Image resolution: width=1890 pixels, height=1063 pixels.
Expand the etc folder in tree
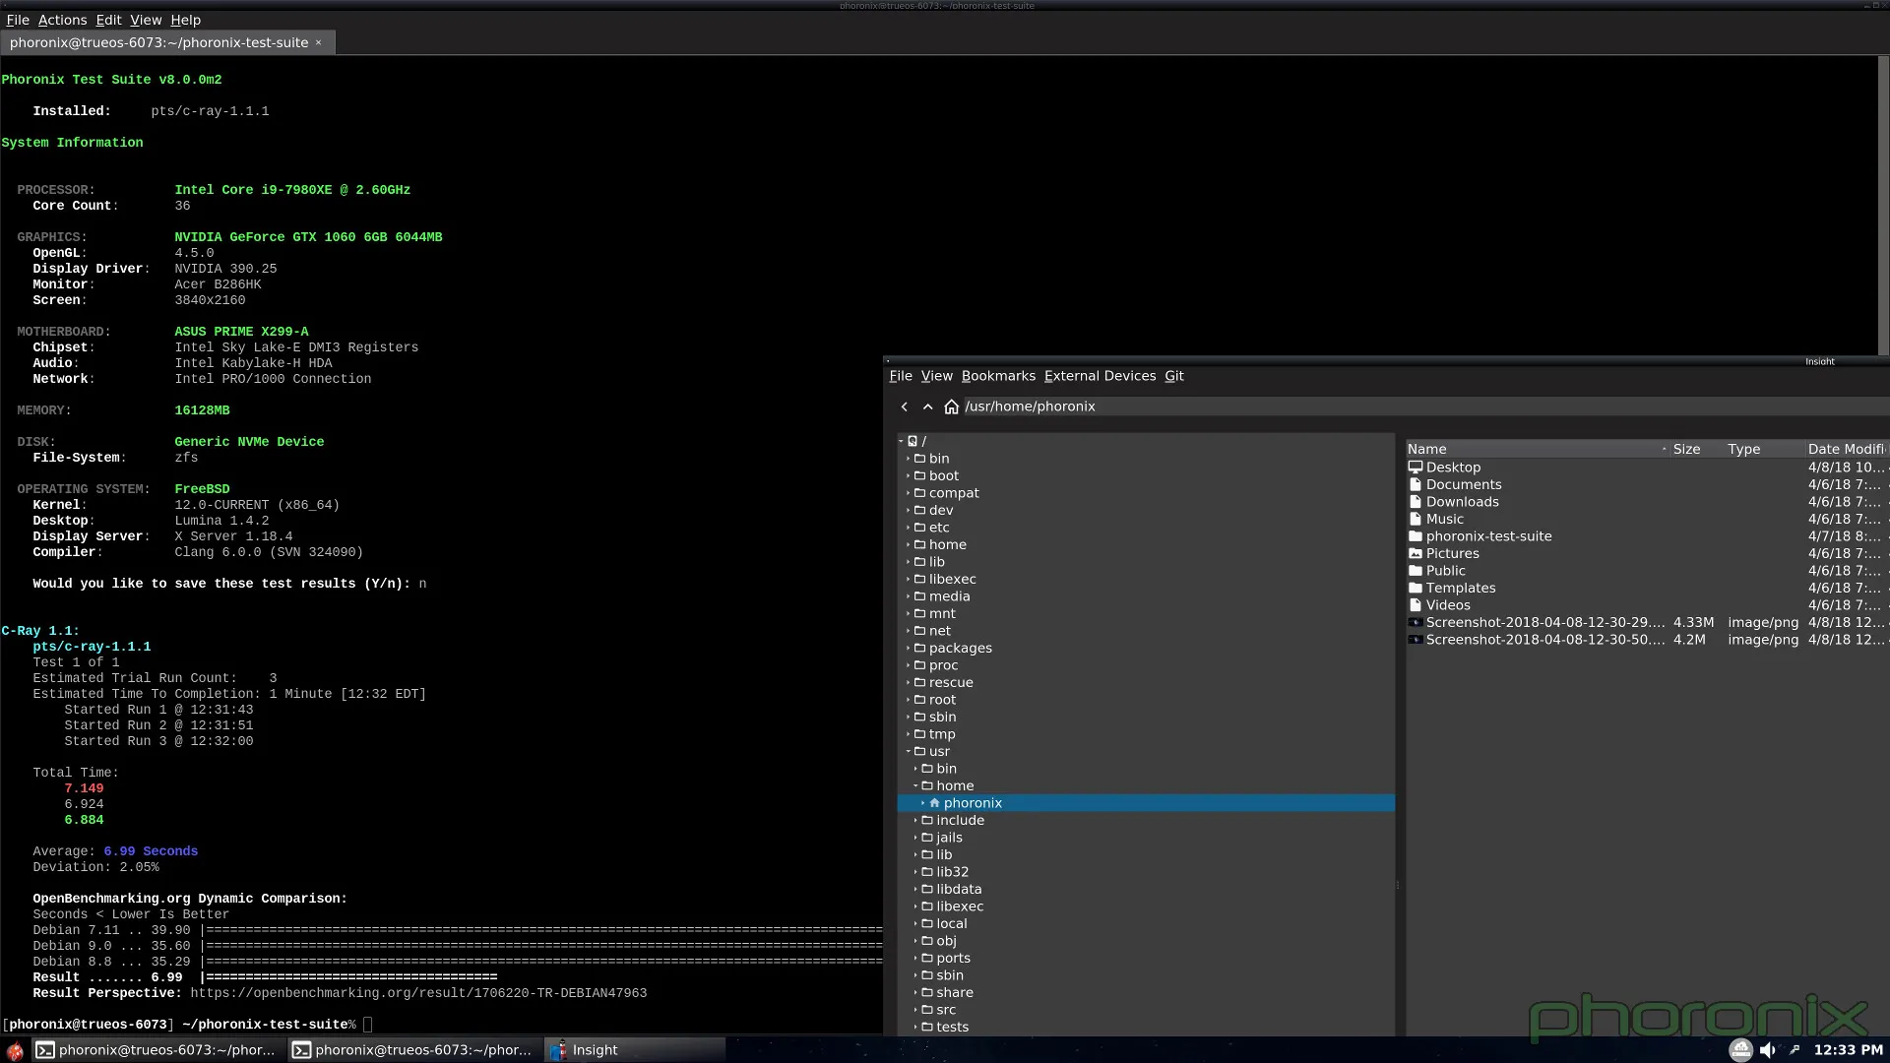pos(909,528)
